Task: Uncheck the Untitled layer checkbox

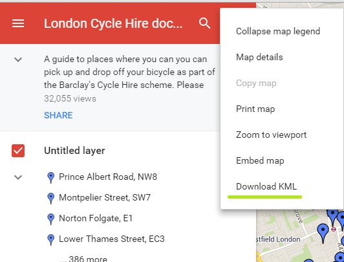Action: pos(18,151)
